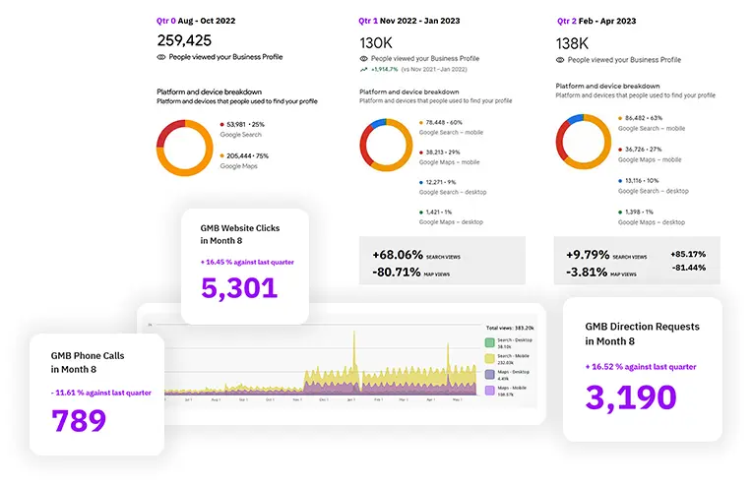
Task: Click the 138K views figure
Action: [x=572, y=43]
